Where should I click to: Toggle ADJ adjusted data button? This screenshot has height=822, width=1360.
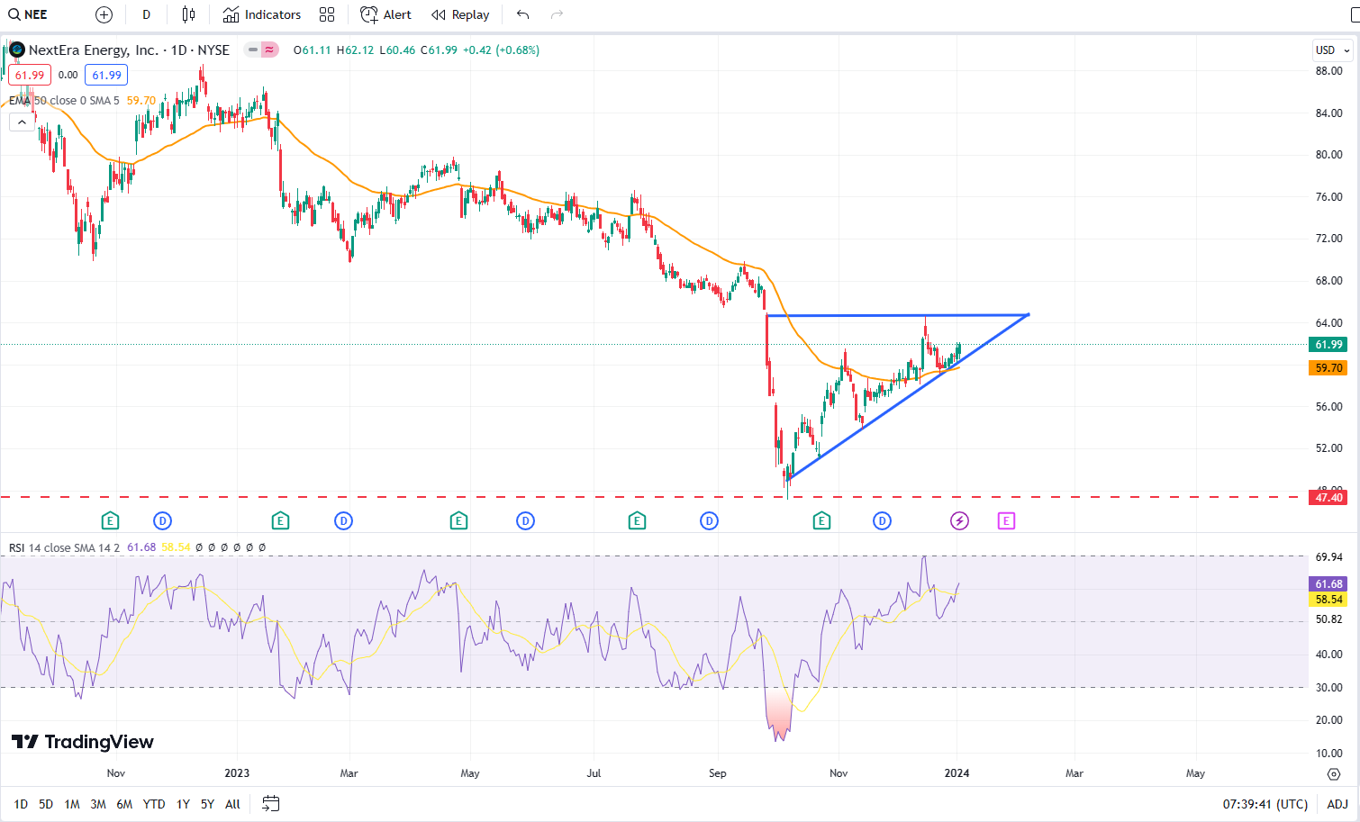[1337, 804]
